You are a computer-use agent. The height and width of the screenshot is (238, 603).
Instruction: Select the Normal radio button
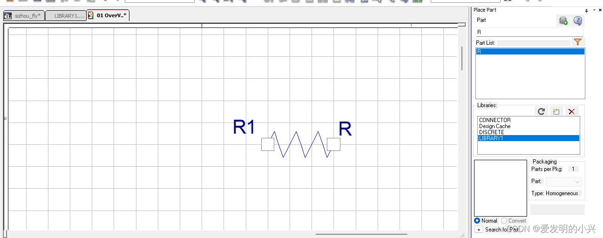[x=477, y=221]
